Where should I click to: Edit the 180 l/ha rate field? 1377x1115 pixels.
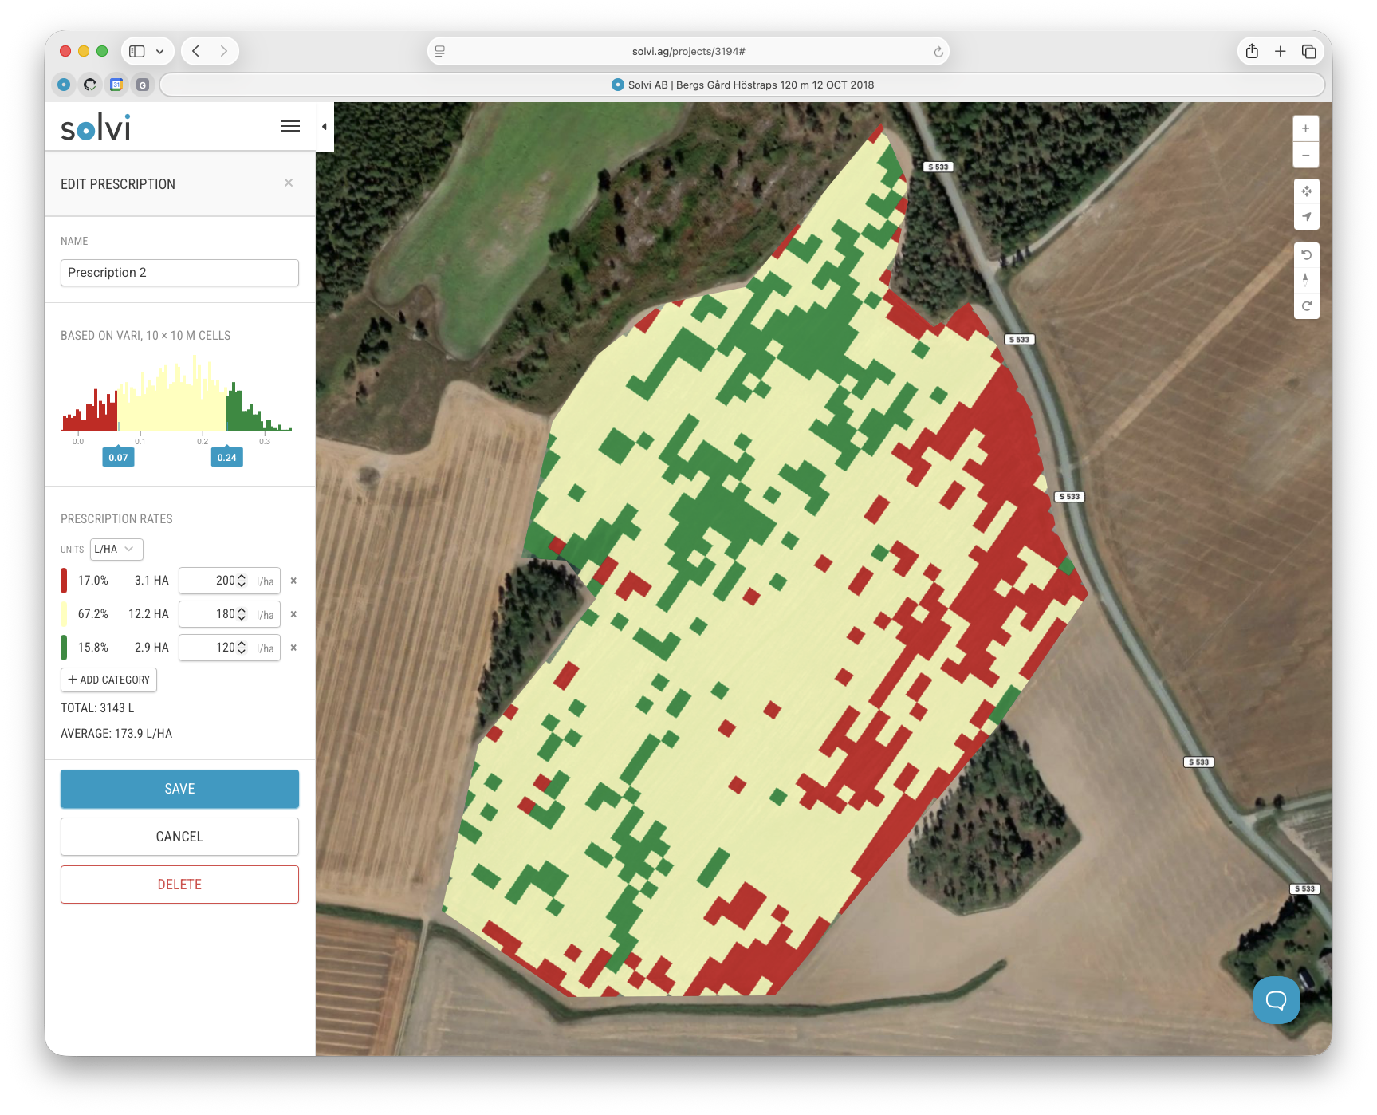pos(229,614)
